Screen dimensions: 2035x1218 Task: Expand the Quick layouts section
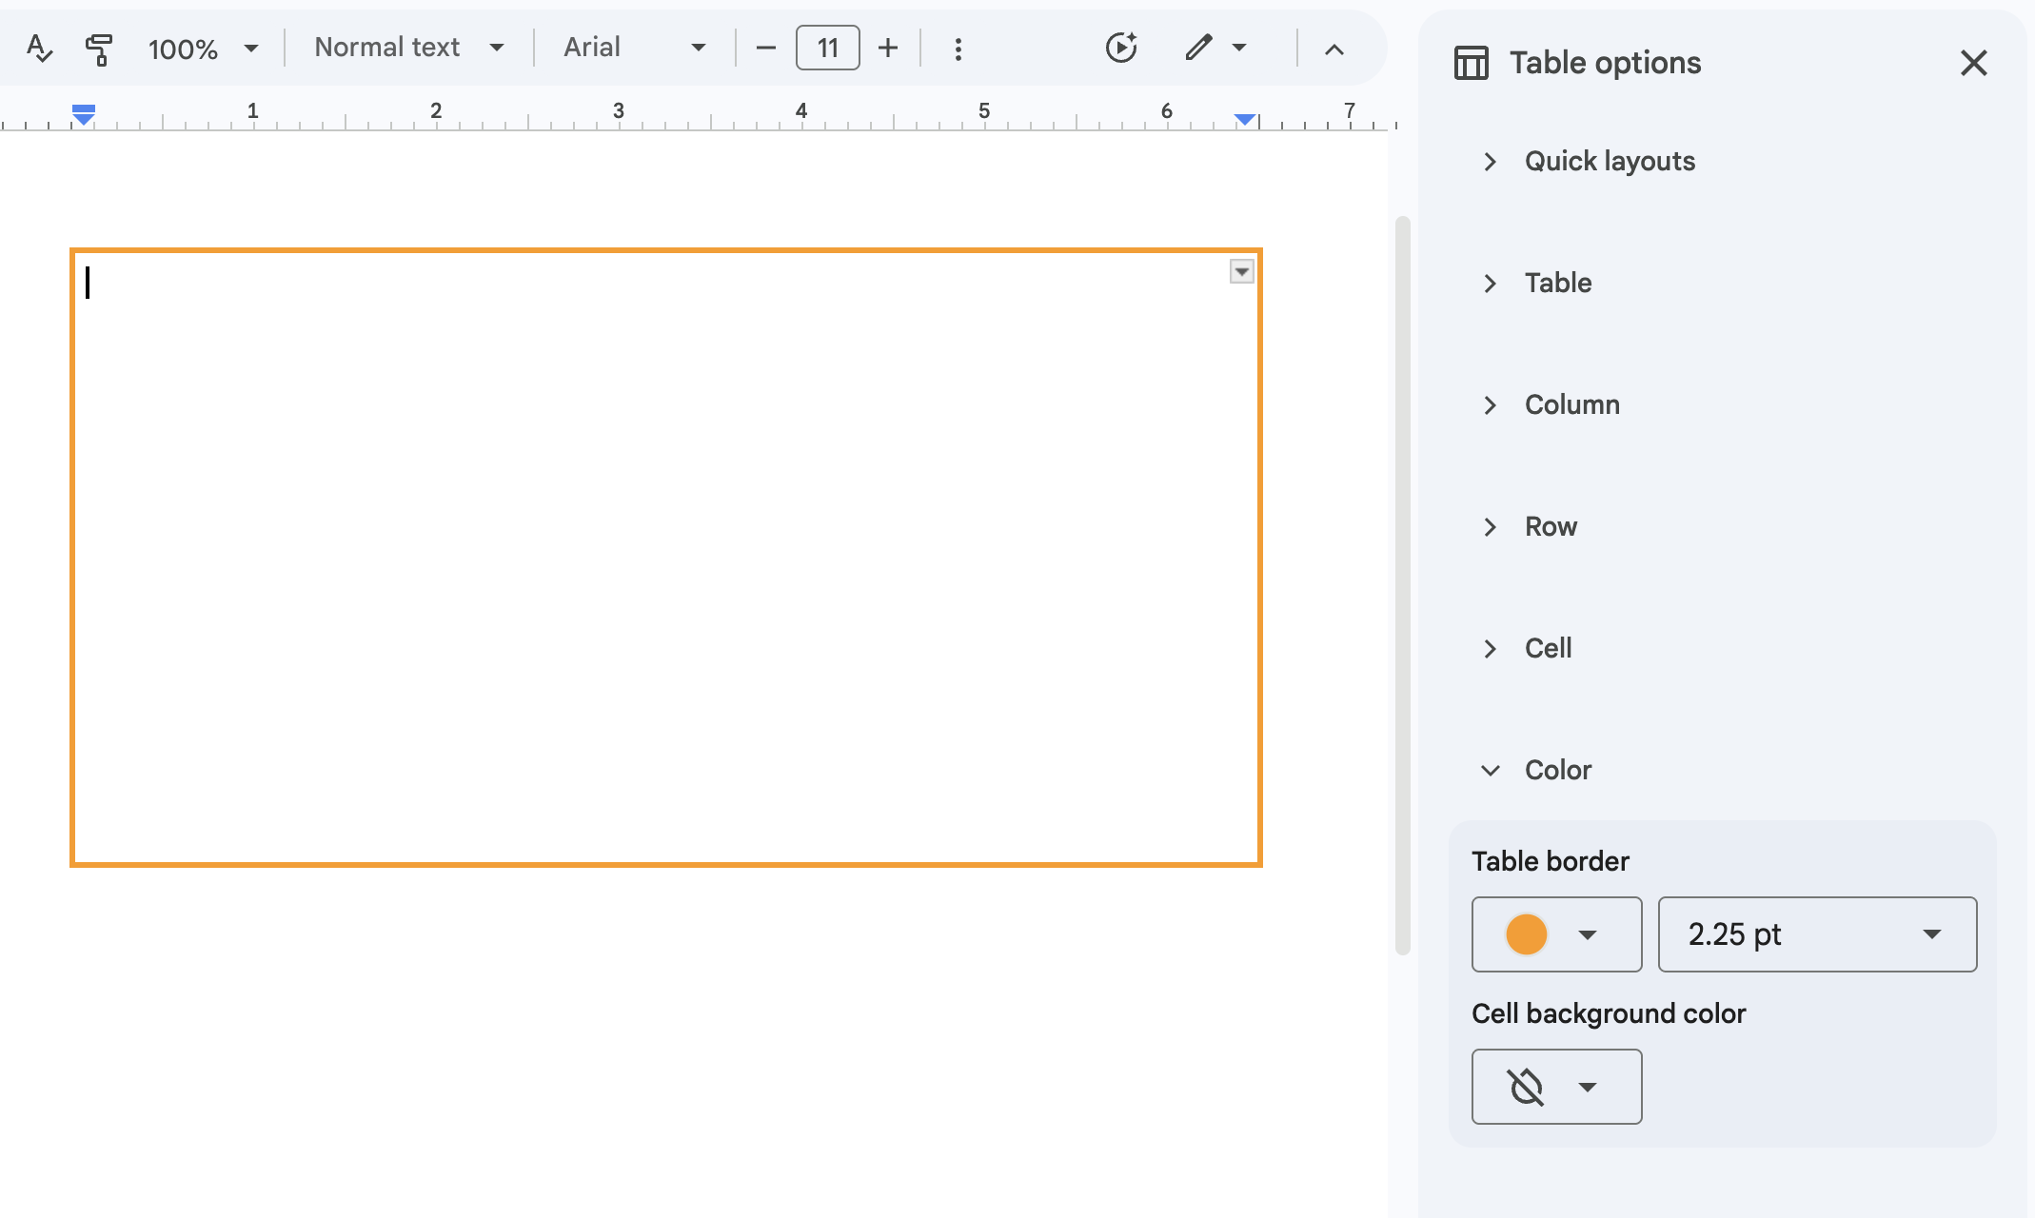point(1590,162)
